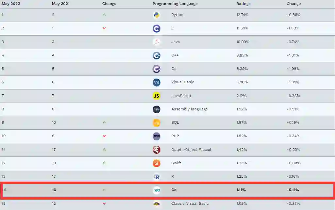Click the Go language logo icon
Viewport: 335px width, 210px height.
point(157,190)
